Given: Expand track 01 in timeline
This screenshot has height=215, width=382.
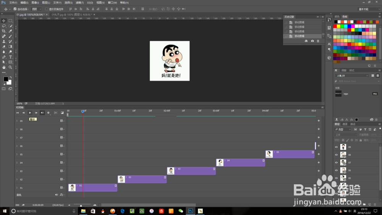Looking at the screenshot, I should point(17,188).
